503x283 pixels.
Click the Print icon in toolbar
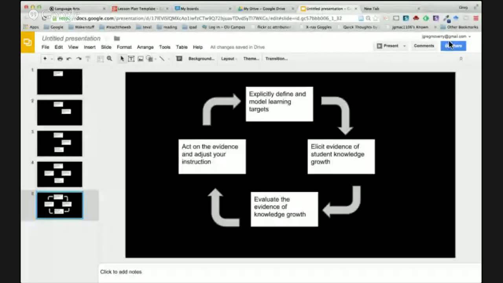coord(60,59)
